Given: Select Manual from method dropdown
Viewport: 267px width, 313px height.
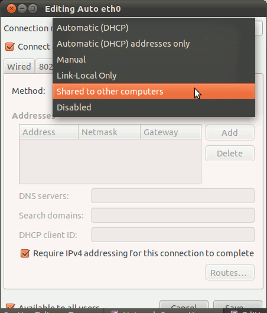Looking at the screenshot, I should tap(154, 60).
